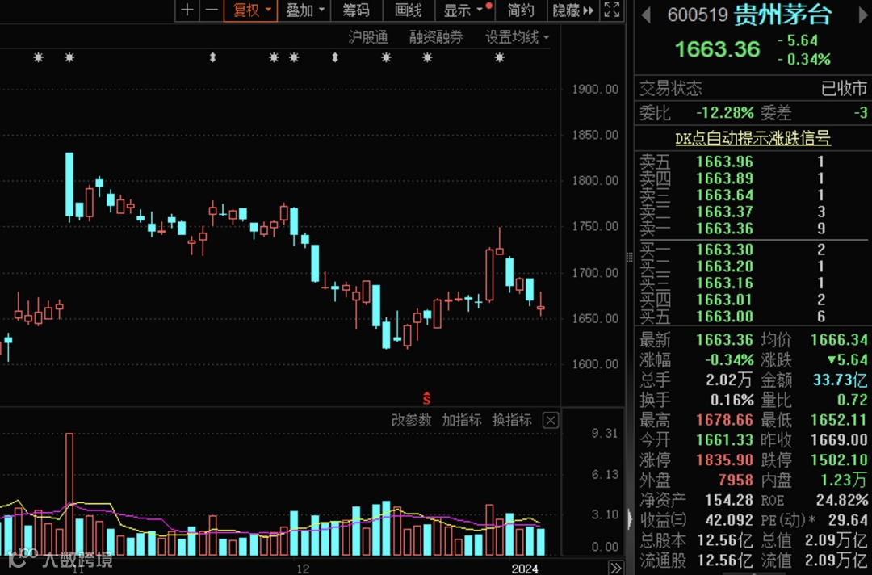The width and height of the screenshot is (872, 575).
Task: Zoom out with the minus button
Action: click(x=212, y=10)
